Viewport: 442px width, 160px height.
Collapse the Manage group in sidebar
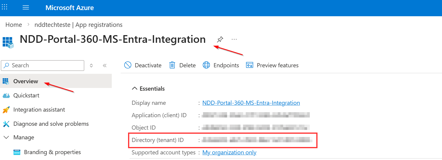(x=6, y=137)
